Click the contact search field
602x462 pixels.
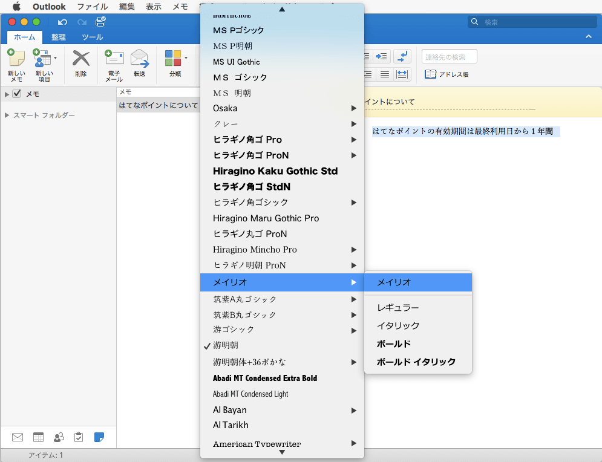coord(449,57)
